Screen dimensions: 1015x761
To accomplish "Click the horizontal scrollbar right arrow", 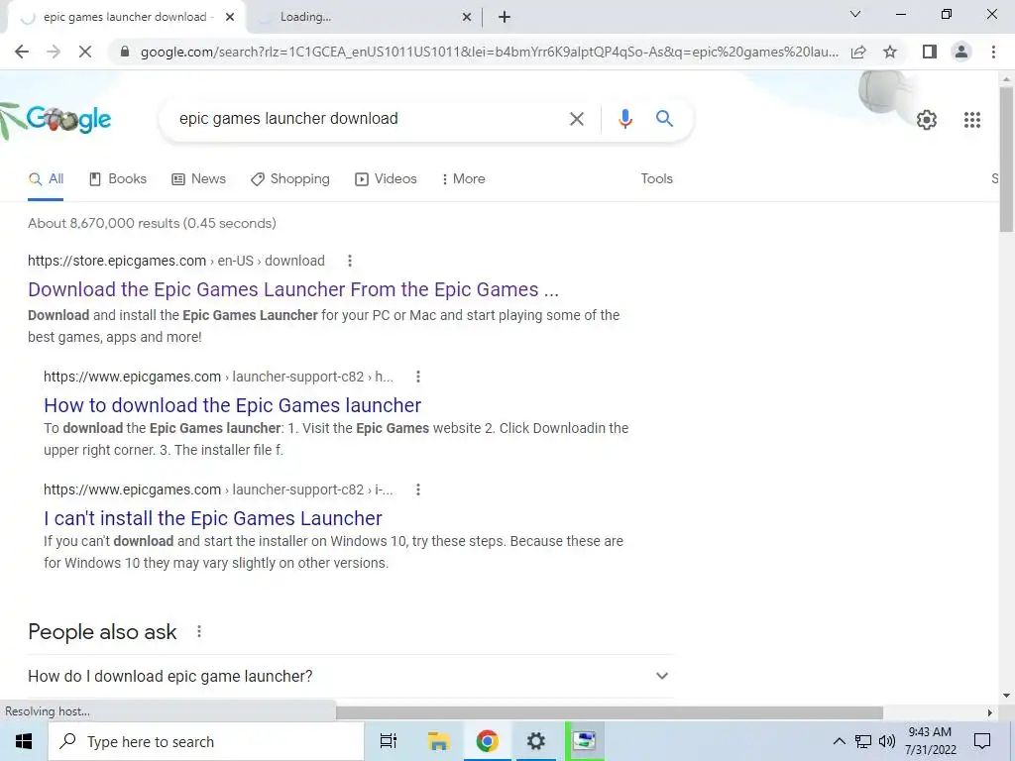I will click(x=989, y=712).
